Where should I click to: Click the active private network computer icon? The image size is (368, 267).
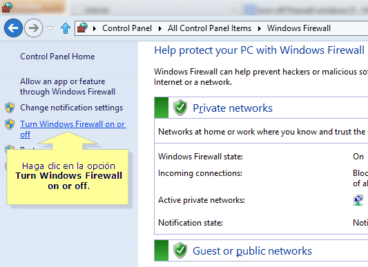coord(358,200)
